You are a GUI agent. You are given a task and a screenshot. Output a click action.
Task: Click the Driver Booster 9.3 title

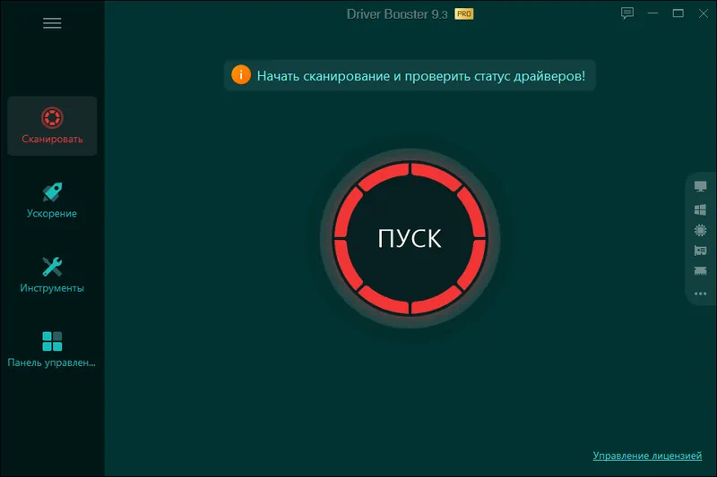tap(397, 14)
